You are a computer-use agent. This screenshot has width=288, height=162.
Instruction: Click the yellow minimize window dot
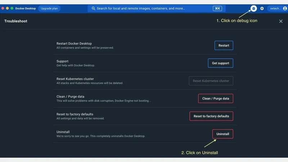point(7,8)
